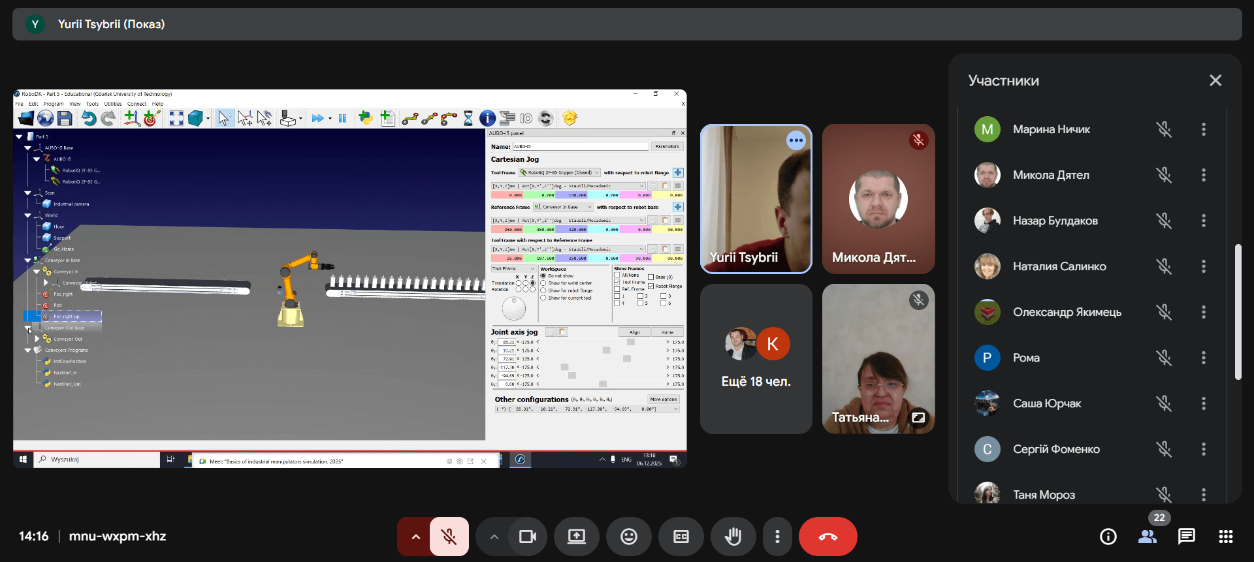1254x562 pixels.
Task: Raise your hand
Action: [733, 537]
